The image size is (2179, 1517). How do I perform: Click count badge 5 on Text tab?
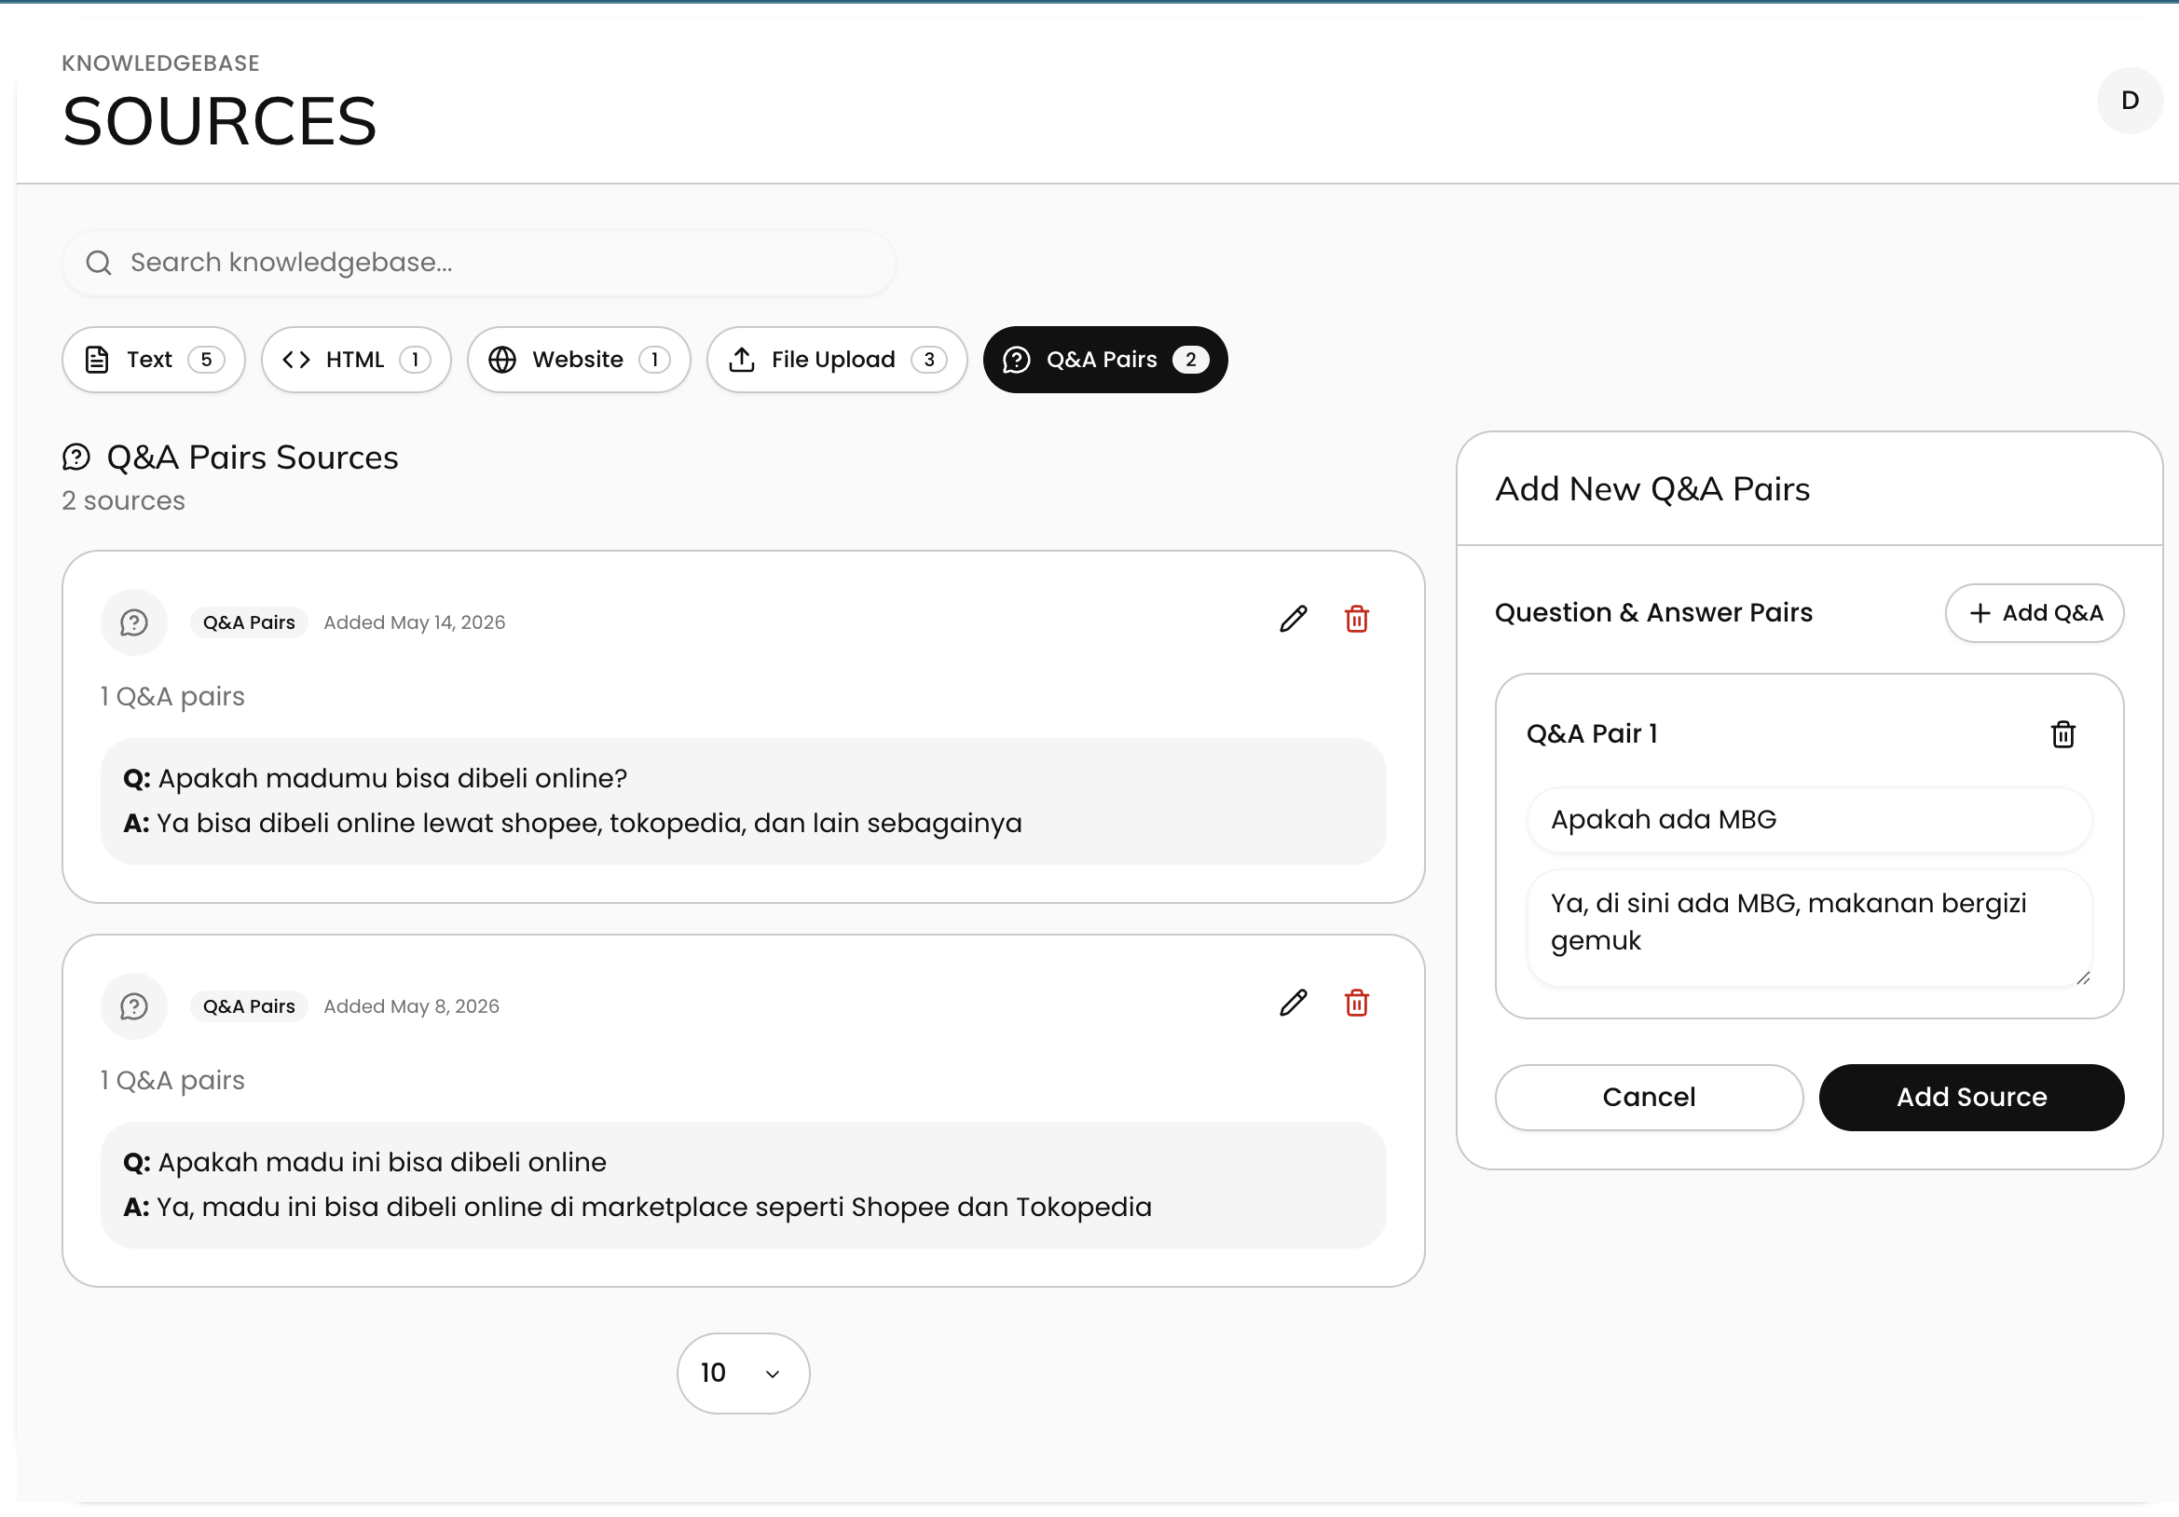[x=206, y=360]
